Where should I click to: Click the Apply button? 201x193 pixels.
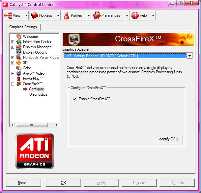[101, 182]
